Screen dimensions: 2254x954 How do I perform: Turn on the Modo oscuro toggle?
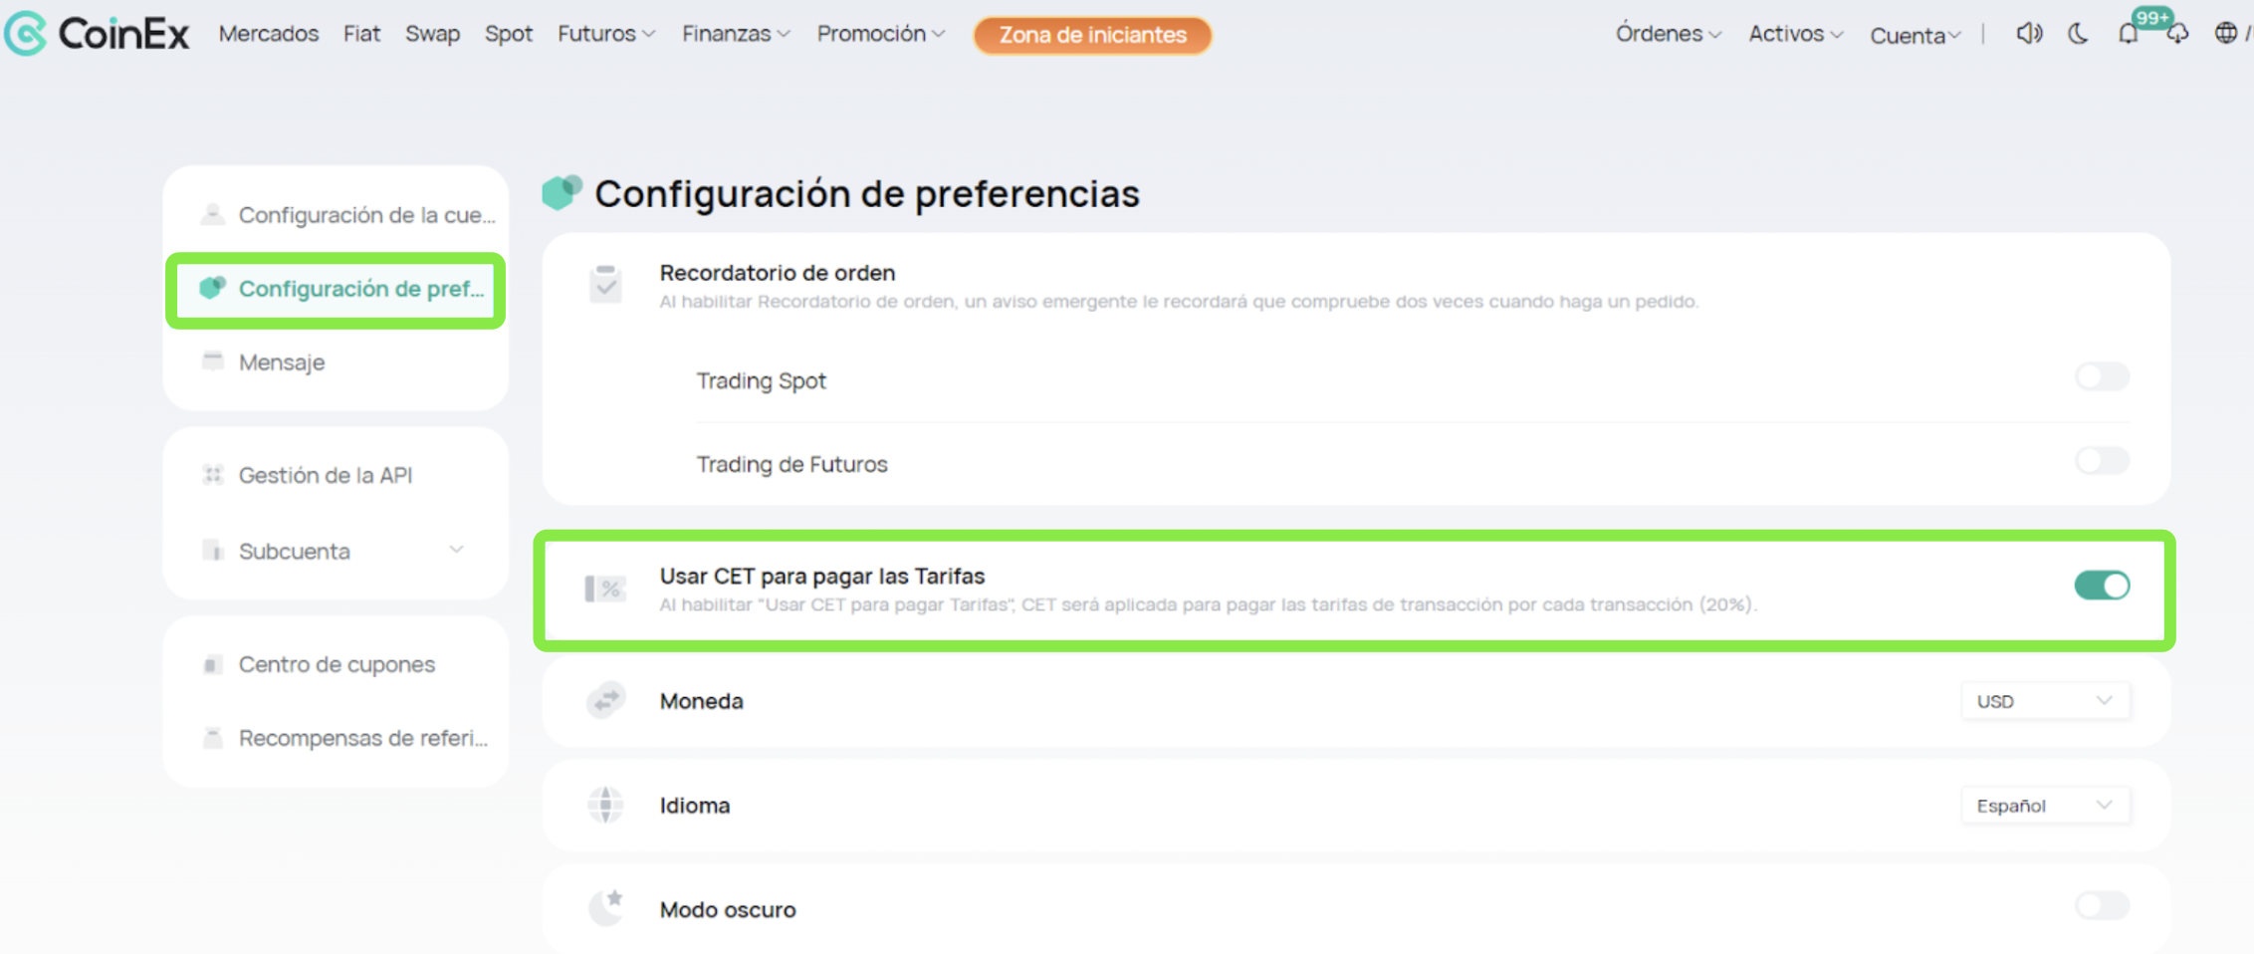(2102, 905)
